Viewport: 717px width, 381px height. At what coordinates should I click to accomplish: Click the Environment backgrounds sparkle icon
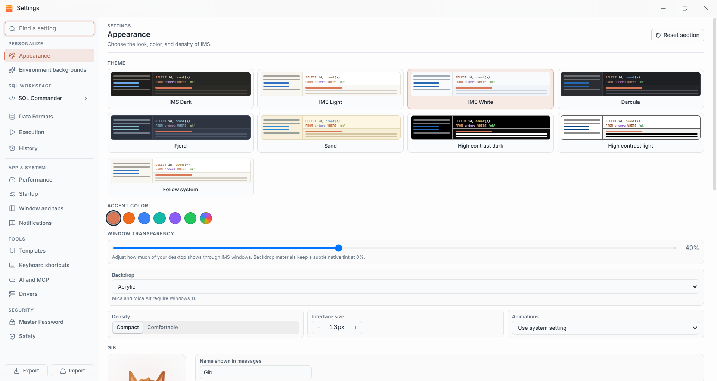12,70
